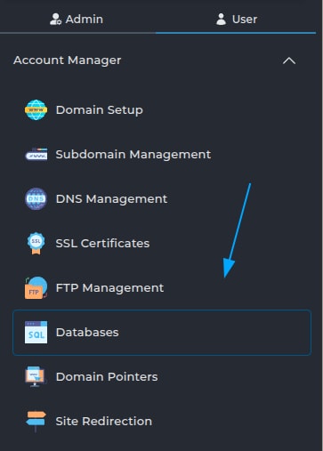Image resolution: width=323 pixels, height=451 pixels.
Task: Click the Domain Setup globe icon
Action: [x=36, y=110]
